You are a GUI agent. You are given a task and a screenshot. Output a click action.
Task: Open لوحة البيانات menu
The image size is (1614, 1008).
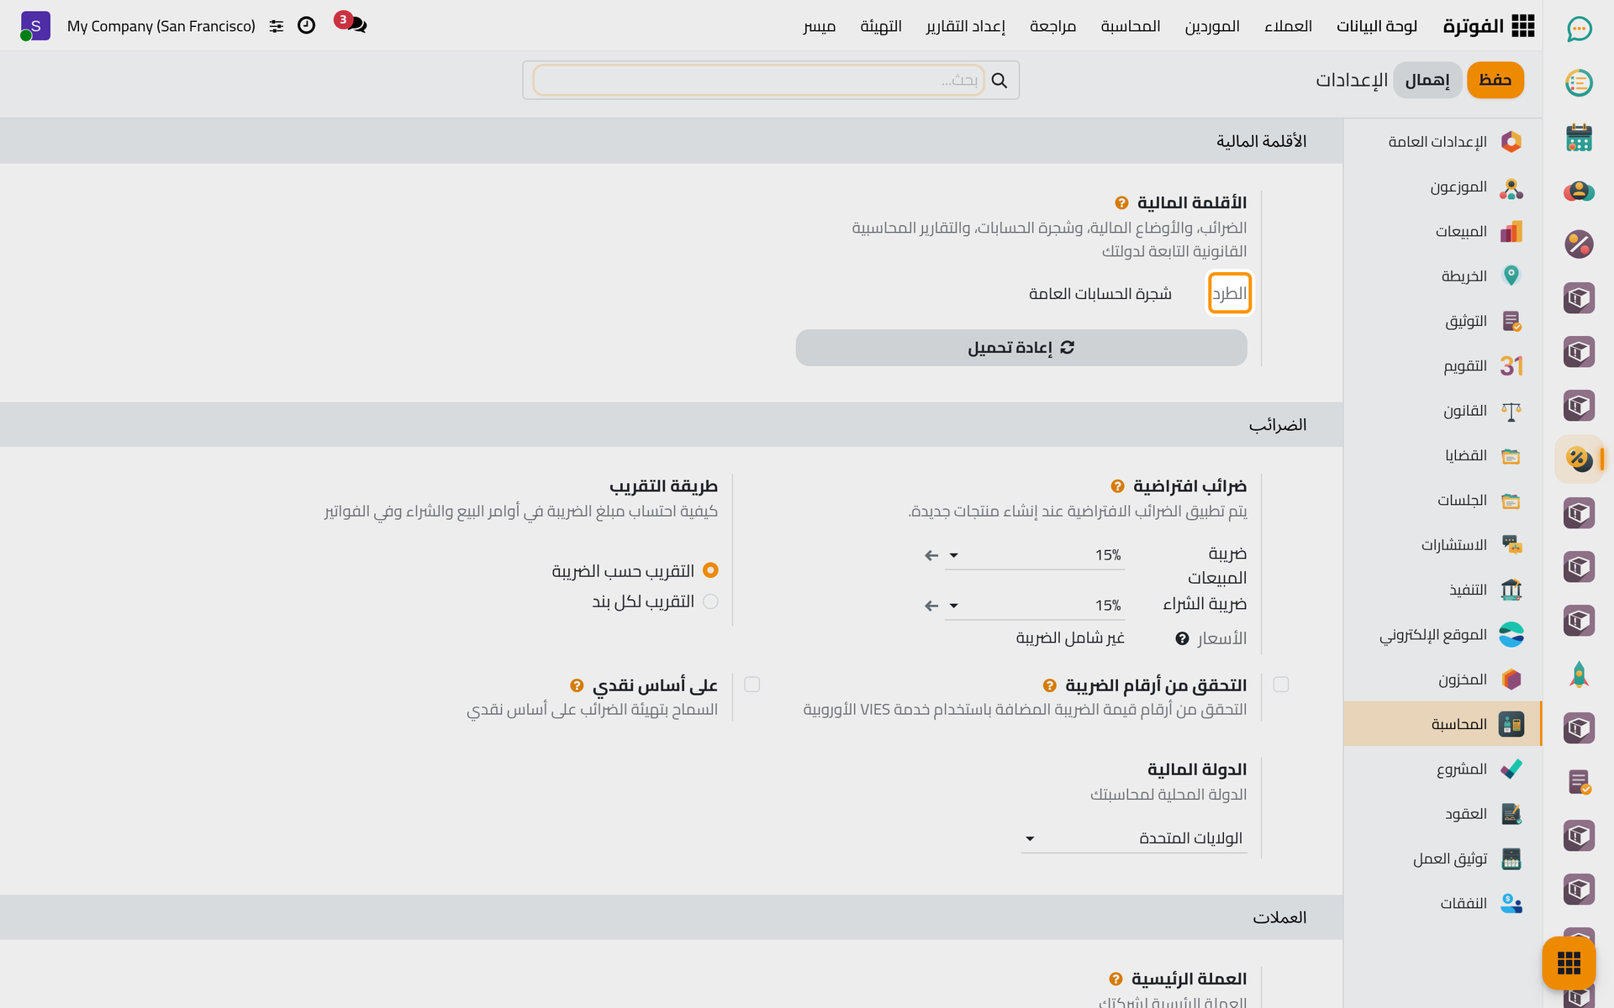click(x=1377, y=26)
